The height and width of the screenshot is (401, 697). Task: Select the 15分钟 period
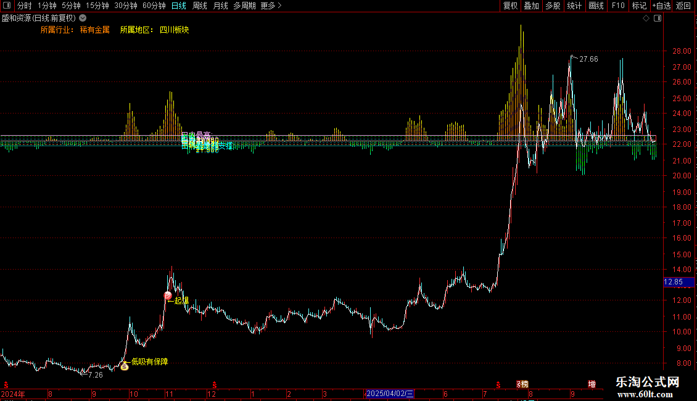point(97,6)
